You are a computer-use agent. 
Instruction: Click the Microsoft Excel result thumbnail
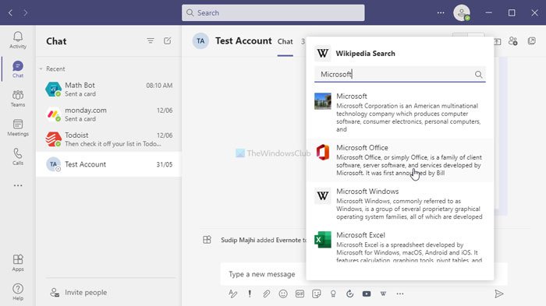323,240
